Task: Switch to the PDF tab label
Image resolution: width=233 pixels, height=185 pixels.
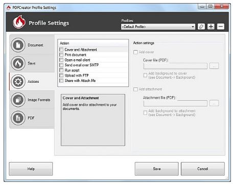Action: tap(31, 118)
